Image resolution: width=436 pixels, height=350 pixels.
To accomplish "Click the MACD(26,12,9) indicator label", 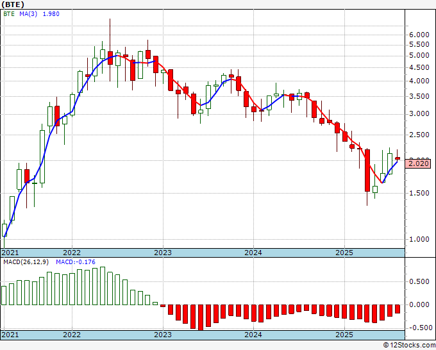I will (26, 262).
